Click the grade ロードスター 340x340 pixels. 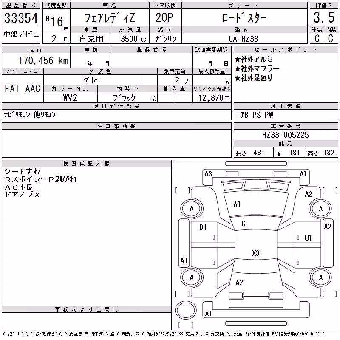(x=244, y=17)
